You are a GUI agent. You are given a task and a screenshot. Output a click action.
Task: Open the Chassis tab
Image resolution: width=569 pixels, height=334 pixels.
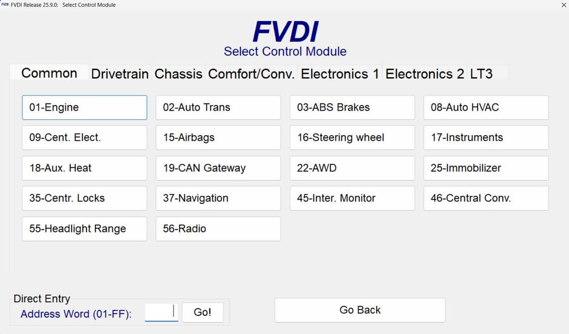(178, 74)
